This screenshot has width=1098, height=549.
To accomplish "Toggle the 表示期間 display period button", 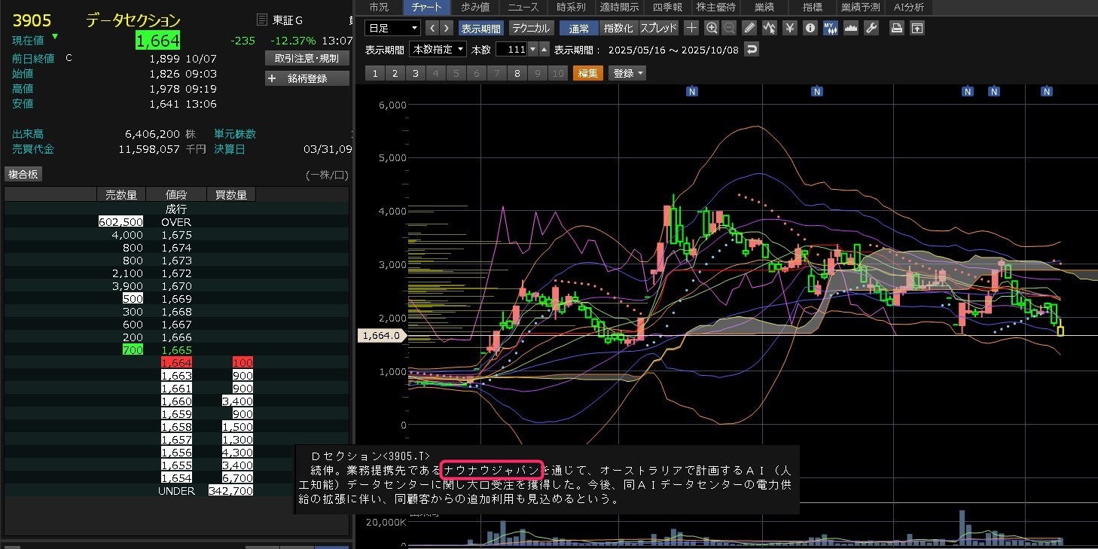I will click(480, 28).
